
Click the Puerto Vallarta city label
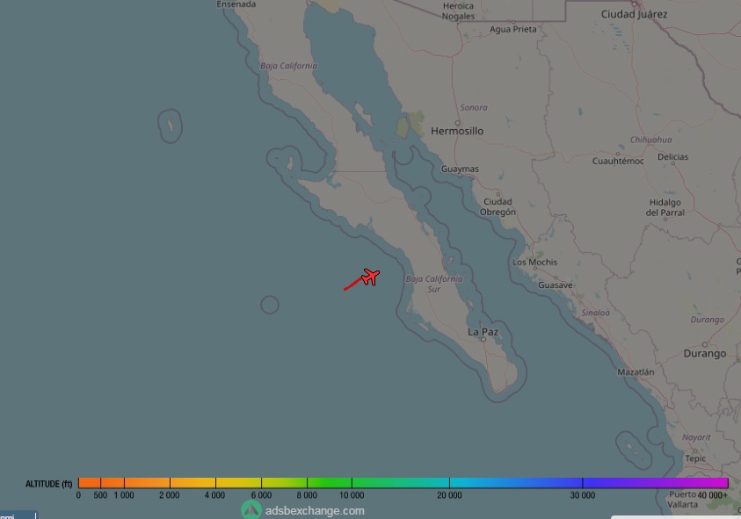click(682, 499)
